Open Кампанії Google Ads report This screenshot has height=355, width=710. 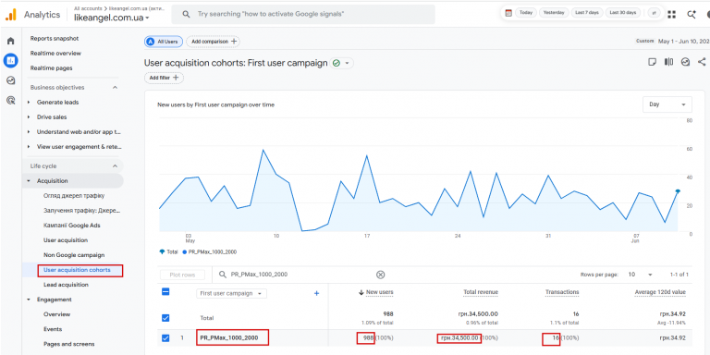tap(72, 226)
